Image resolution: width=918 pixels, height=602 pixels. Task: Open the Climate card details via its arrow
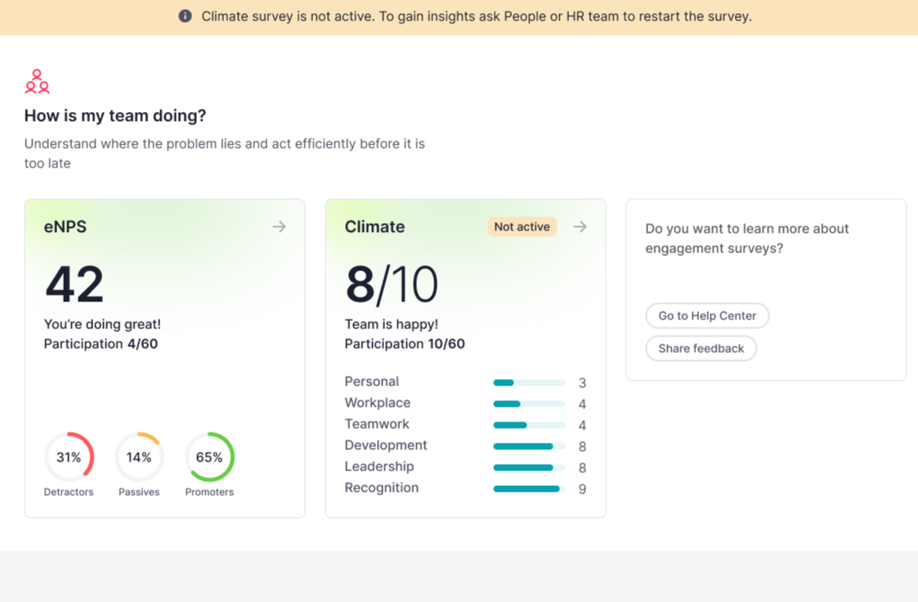580,227
